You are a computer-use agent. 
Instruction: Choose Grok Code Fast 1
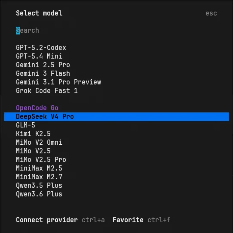116,91
